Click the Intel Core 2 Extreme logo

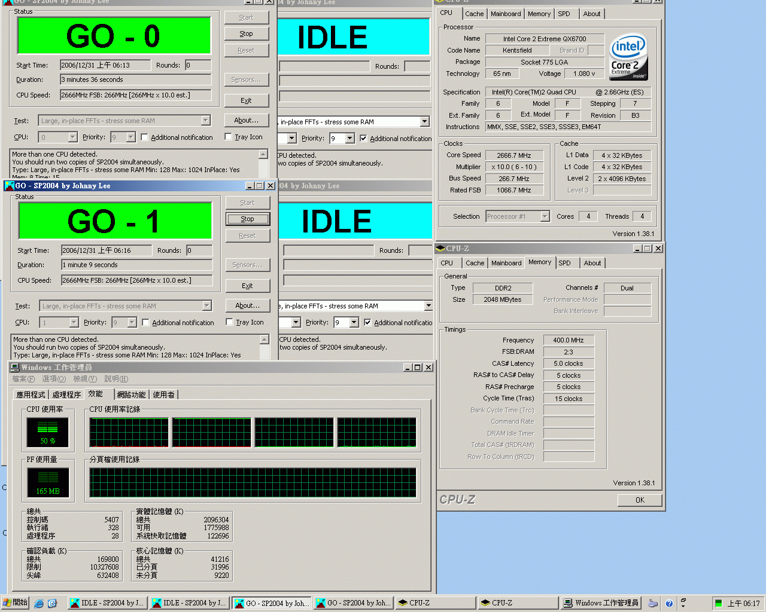pos(628,58)
